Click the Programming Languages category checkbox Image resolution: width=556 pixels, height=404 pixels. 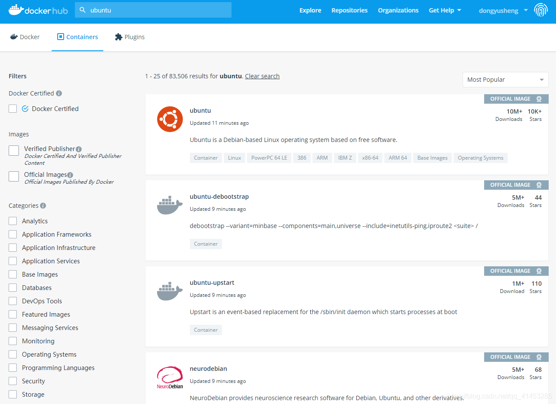click(13, 368)
